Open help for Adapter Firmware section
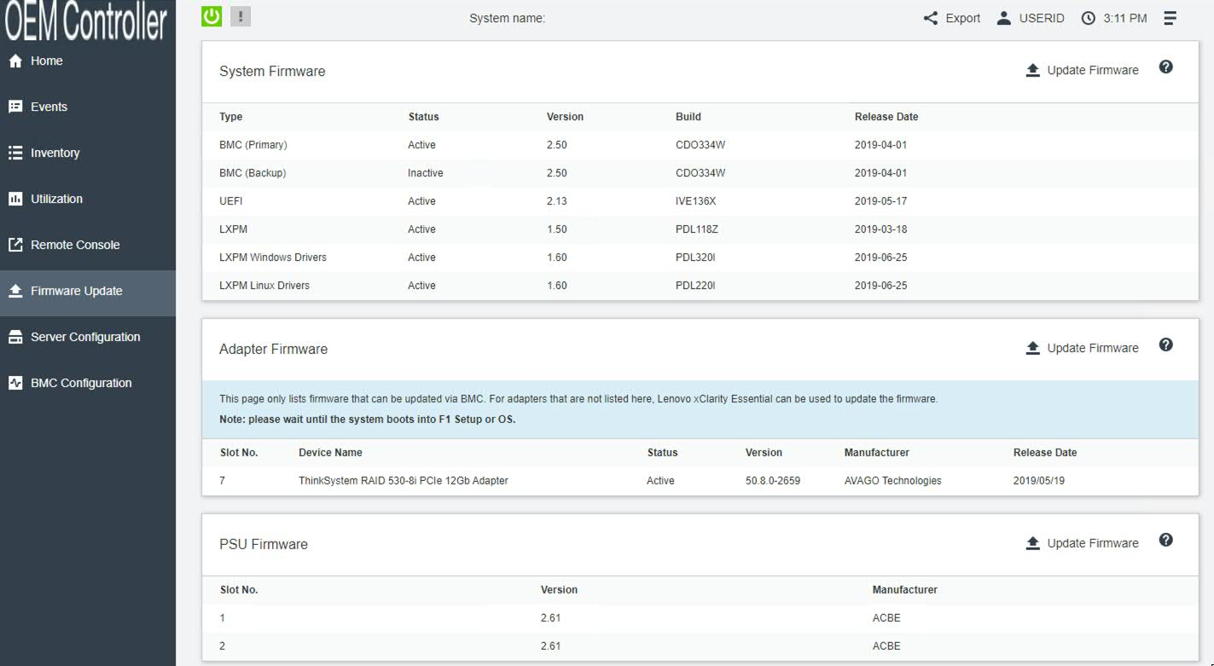 pyautogui.click(x=1166, y=345)
